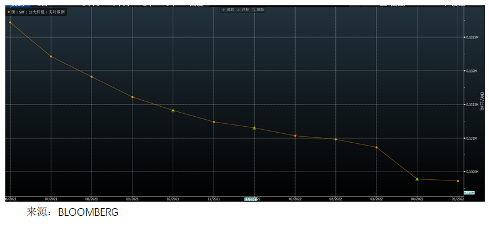Select green triangle marker at 04/2022
The image size is (489, 227).
[x=417, y=179]
